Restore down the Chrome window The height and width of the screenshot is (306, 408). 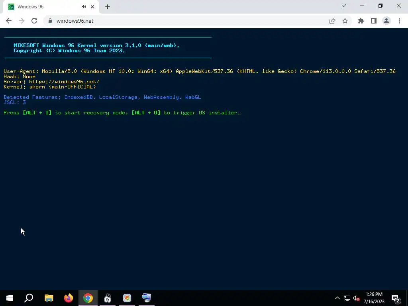pyautogui.click(x=381, y=6)
